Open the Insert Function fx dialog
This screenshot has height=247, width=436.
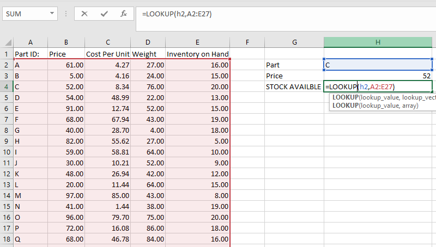point(124,14)
